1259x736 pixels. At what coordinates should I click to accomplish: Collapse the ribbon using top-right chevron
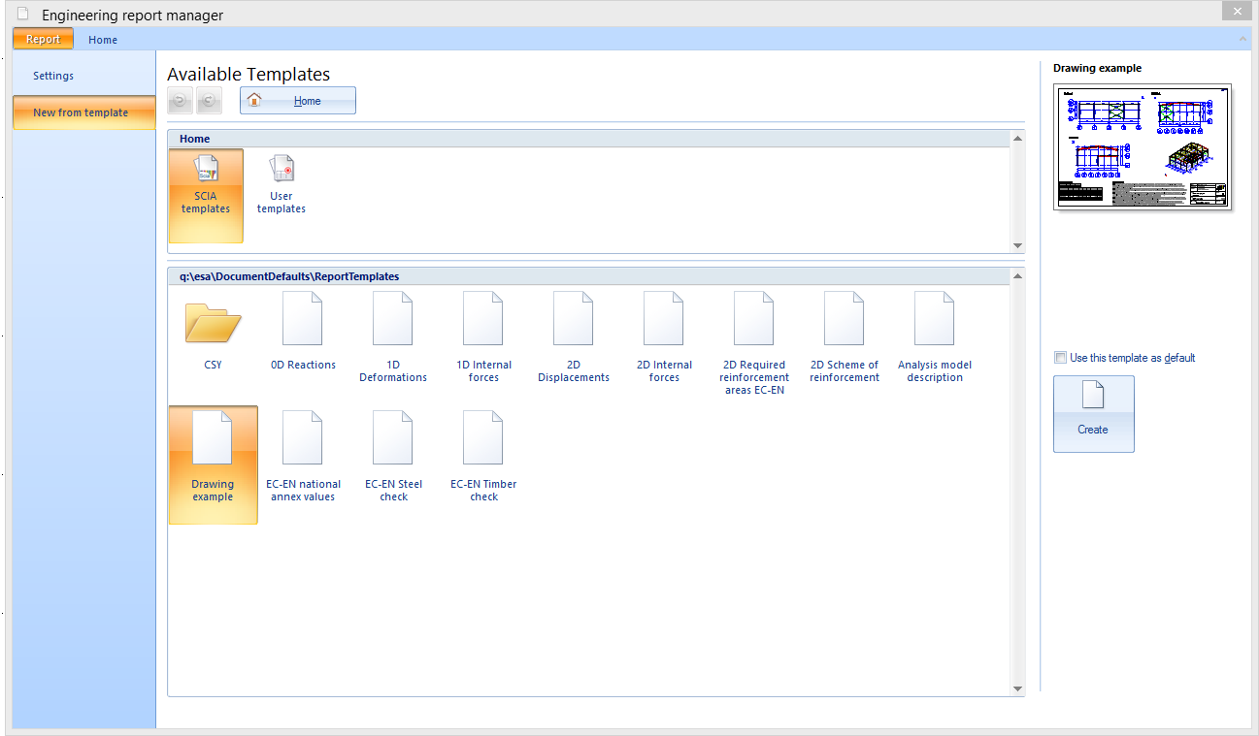pyautogui.click(x=1243, y=40)
